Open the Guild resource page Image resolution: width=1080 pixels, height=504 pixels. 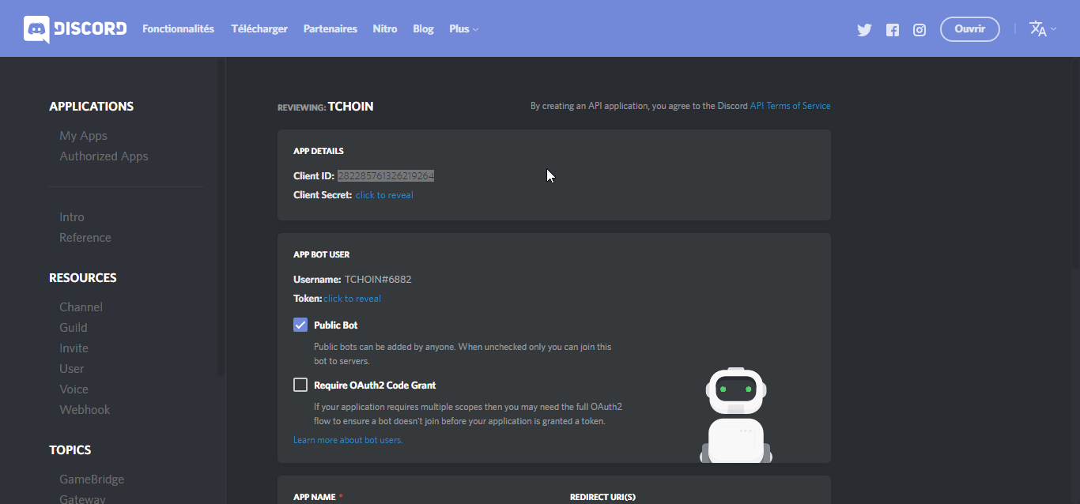coord(74,328)
